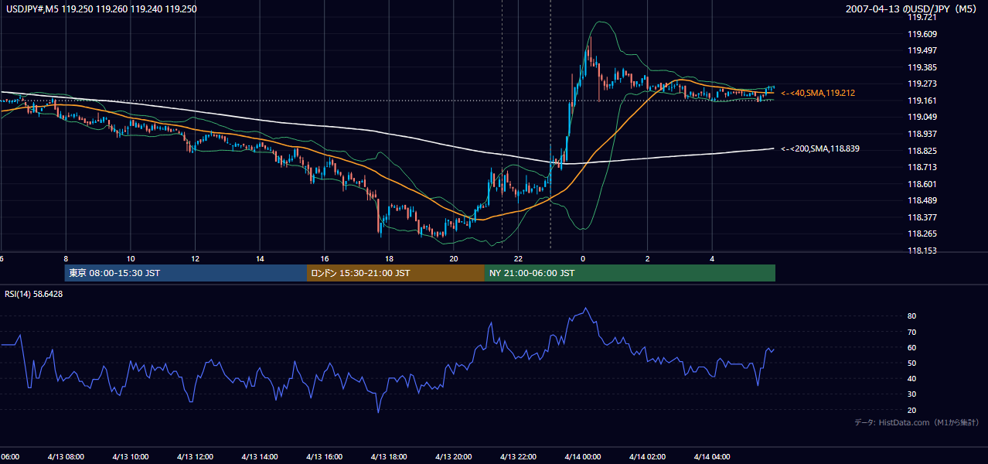Click the 4/13 10:00 time axis label

[131, 456]
